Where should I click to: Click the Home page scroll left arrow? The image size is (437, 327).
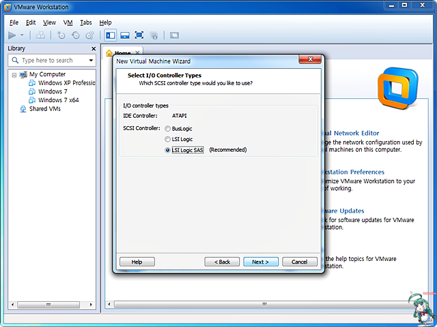click(109, 305)
